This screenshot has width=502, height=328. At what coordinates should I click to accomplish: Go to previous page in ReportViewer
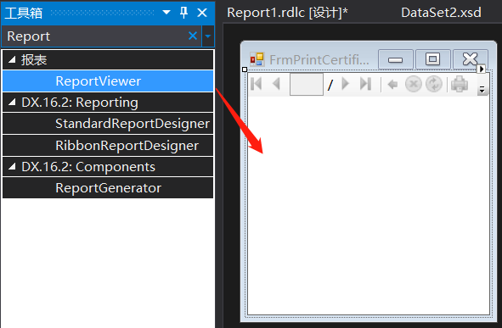tap(276, 84)
